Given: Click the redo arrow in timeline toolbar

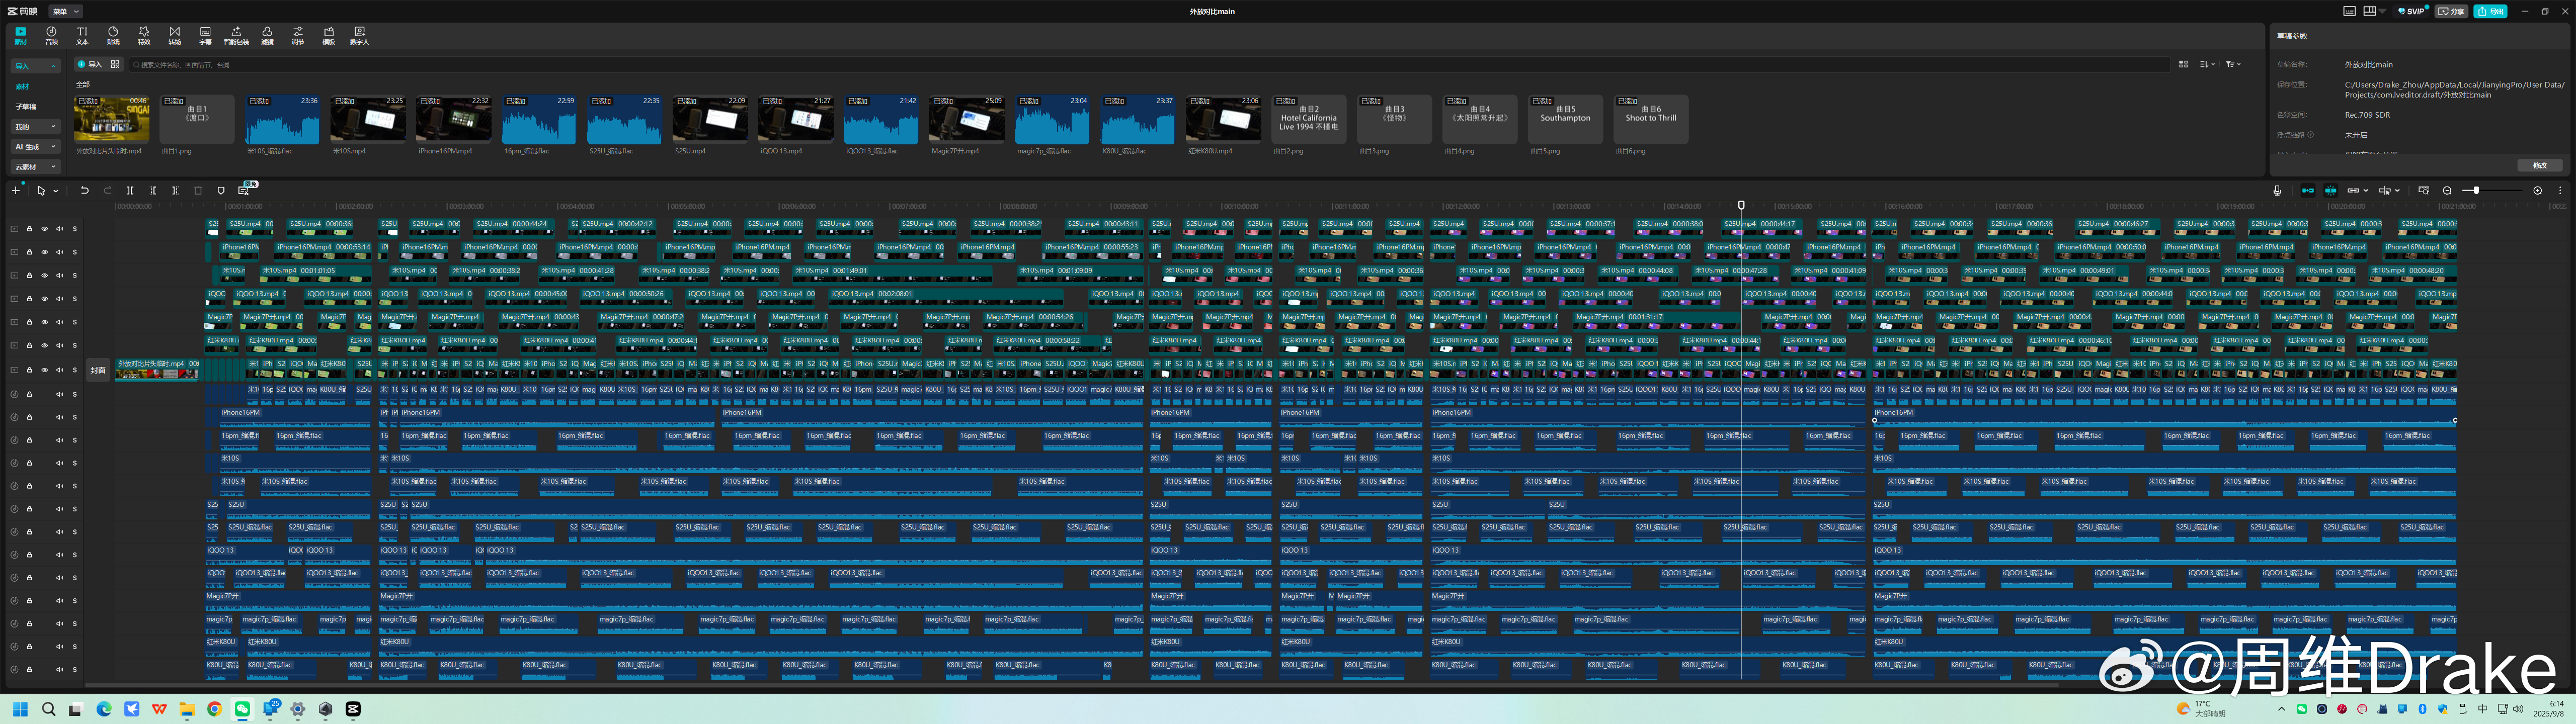Looking at the screenshot, I should click(x=107, y=190).
